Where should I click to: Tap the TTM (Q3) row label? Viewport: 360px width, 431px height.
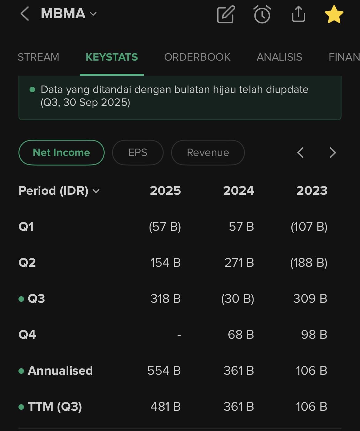pyautogui.click(x=55, y=407)
